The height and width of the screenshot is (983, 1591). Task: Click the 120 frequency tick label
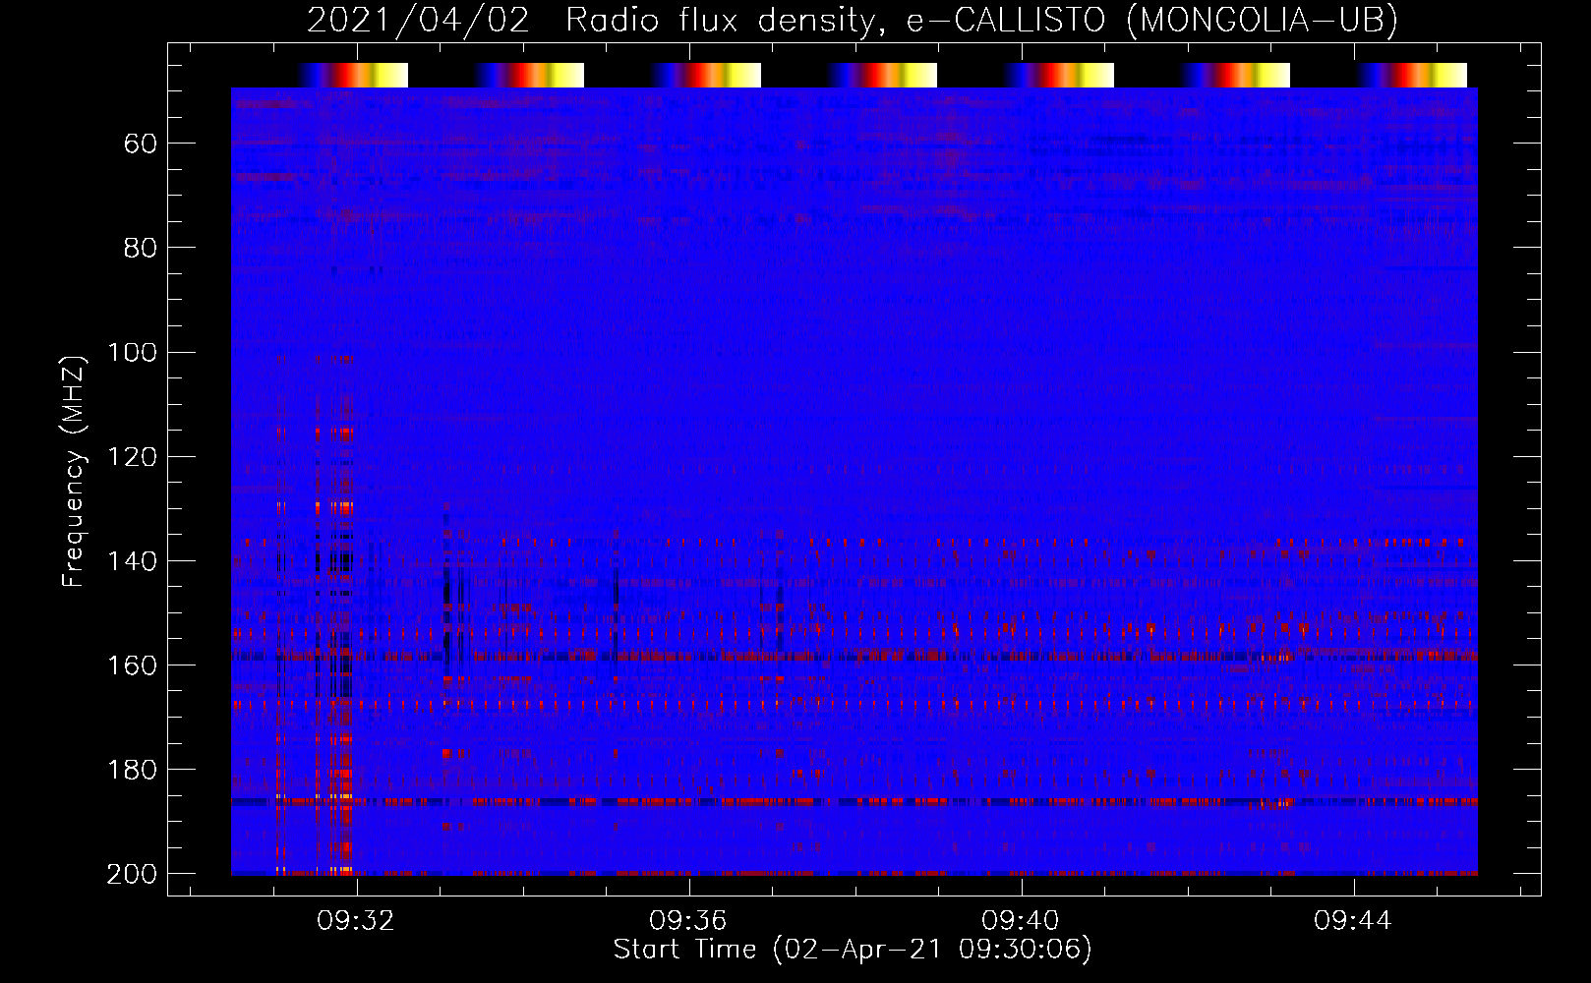click(133, 457)
